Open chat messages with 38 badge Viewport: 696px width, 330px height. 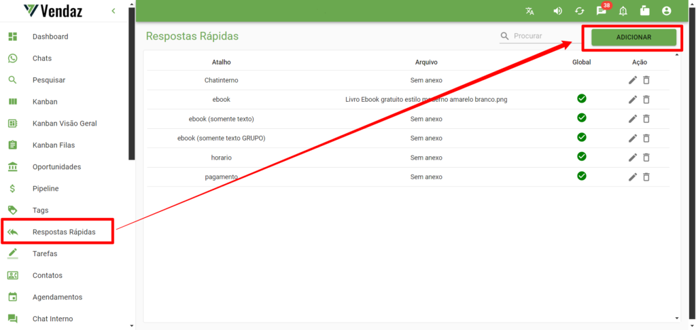tap(602, 11)
